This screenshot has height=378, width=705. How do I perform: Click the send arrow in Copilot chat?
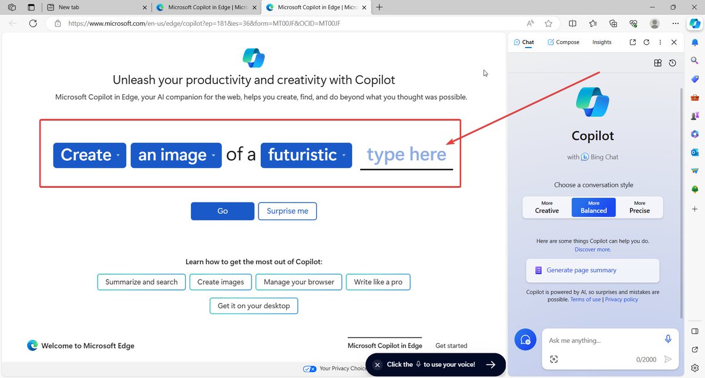point(667,359)
